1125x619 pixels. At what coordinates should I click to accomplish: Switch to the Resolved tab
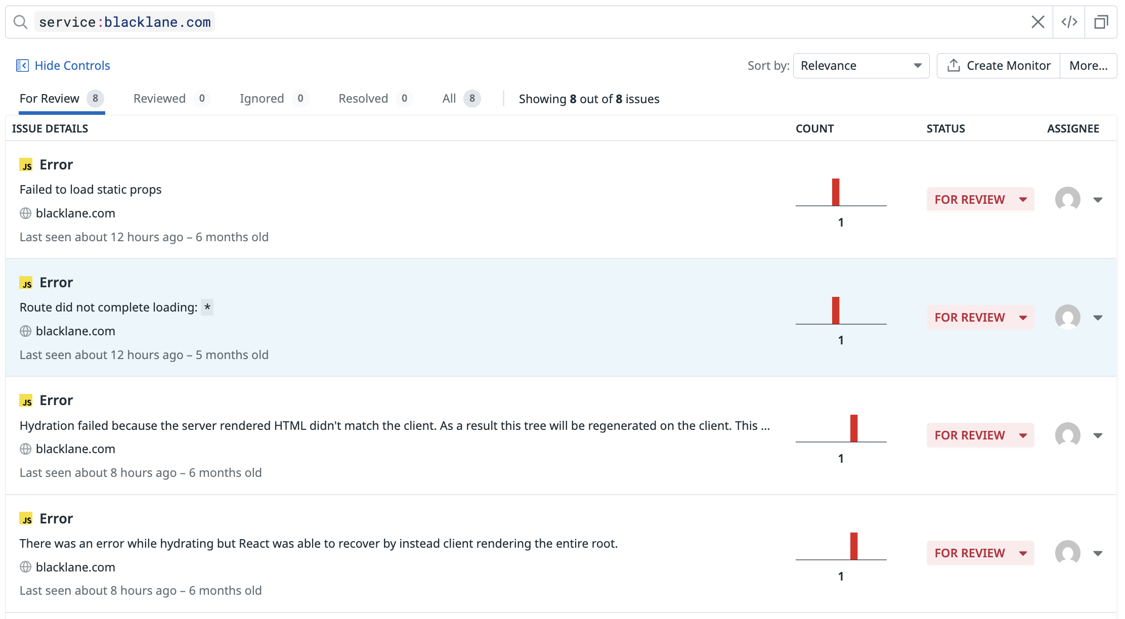tap(363, 99)
